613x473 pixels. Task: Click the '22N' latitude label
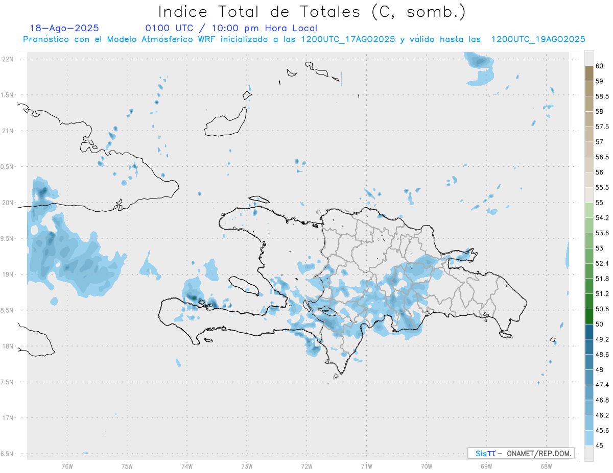[8, 59]
